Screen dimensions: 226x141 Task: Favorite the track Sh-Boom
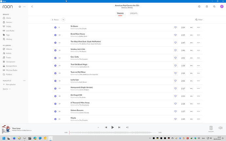pos(176,27)
